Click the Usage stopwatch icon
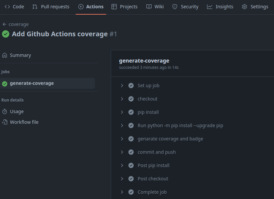 [5, 111]
